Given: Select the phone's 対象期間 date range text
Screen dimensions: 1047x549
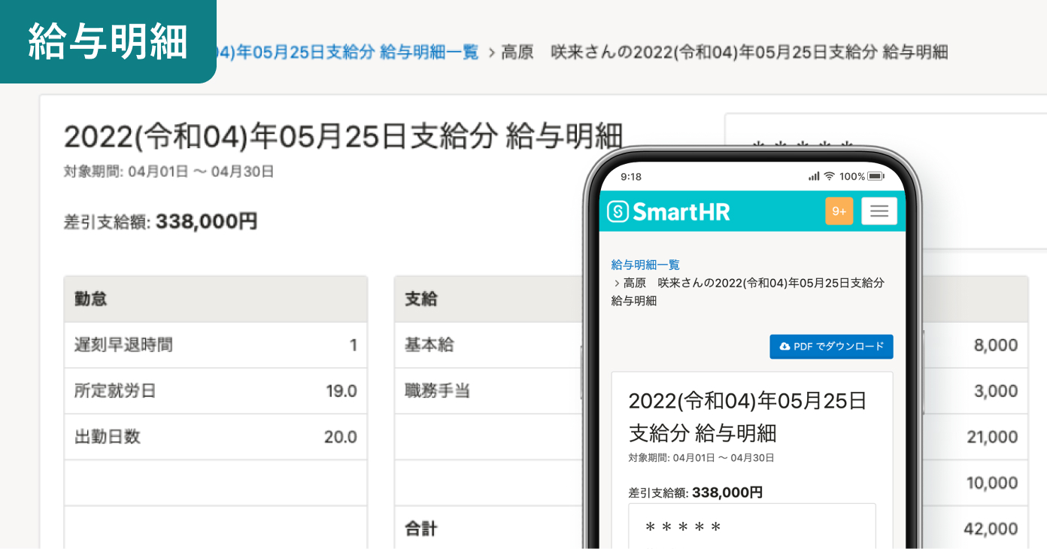Looking at the screenshot, I should (x=701, y=457).
